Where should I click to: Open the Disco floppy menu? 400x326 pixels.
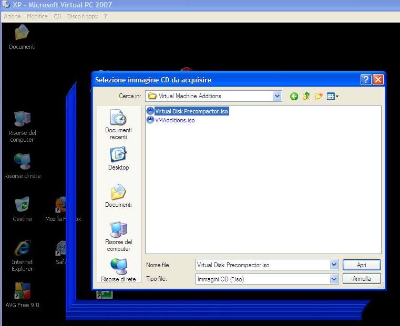[83, 16]
